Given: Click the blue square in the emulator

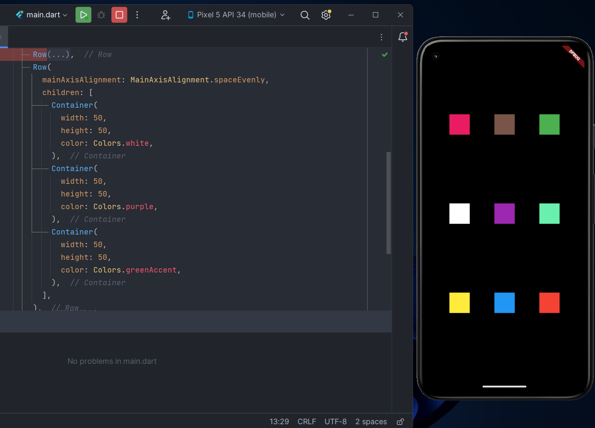Looking at the screenshot, I should [504, 303].
